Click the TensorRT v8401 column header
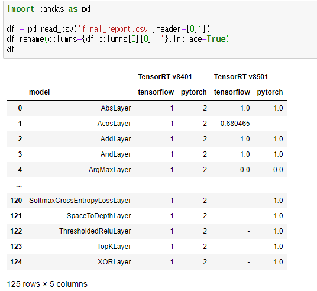Screen dimensions: 317x291 pyautogui.click(x=165, y=77)
